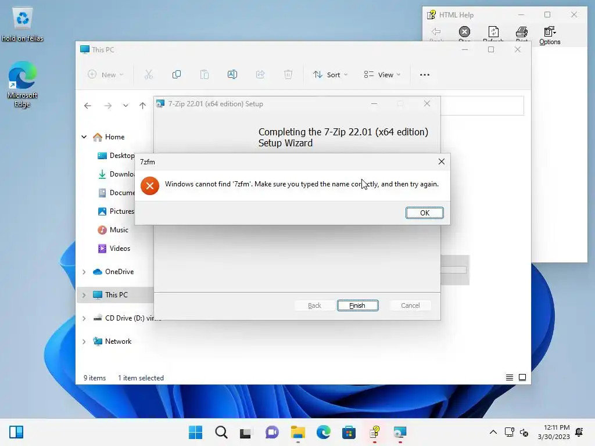
Task: Expand the CD Drive (D:) node
Action: pos(84,318)
